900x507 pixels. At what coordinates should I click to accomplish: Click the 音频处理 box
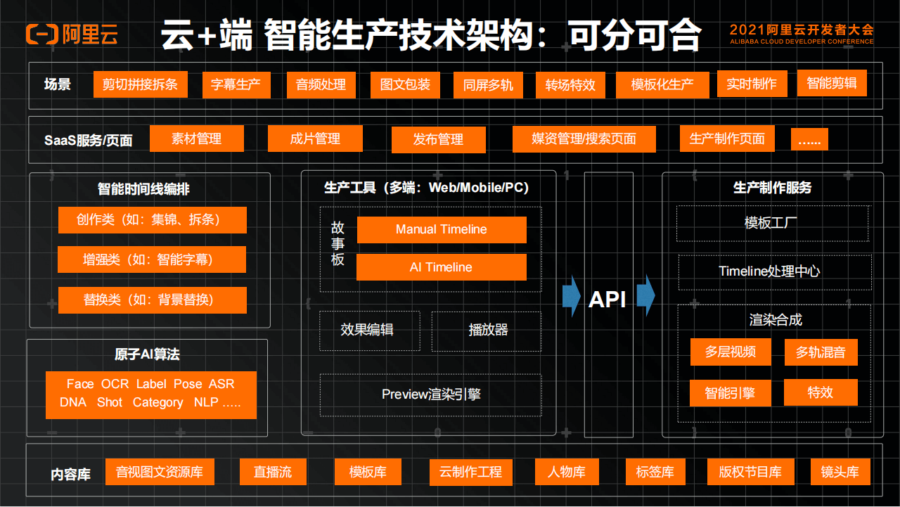[321, 85]
